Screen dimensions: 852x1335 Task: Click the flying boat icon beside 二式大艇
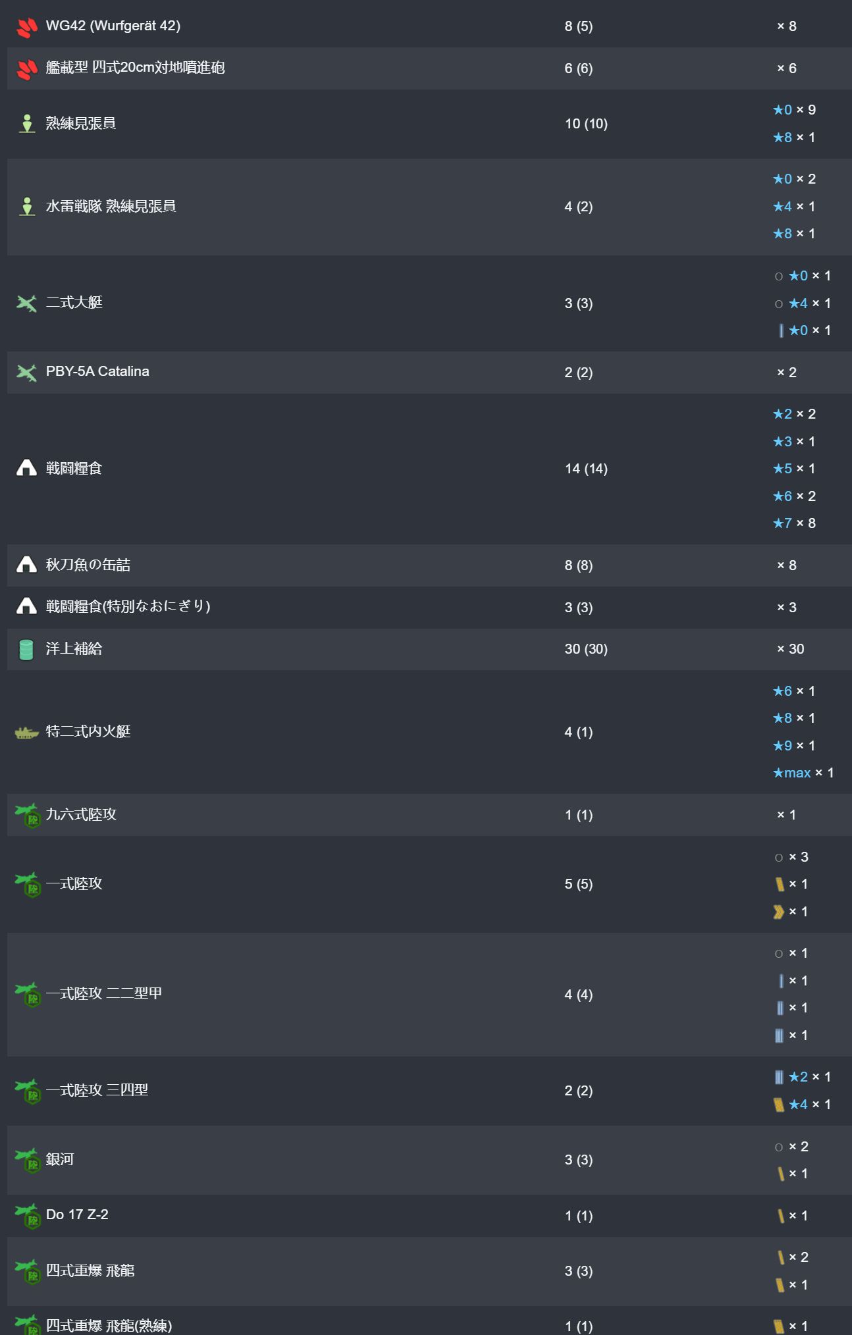point(26,303)
